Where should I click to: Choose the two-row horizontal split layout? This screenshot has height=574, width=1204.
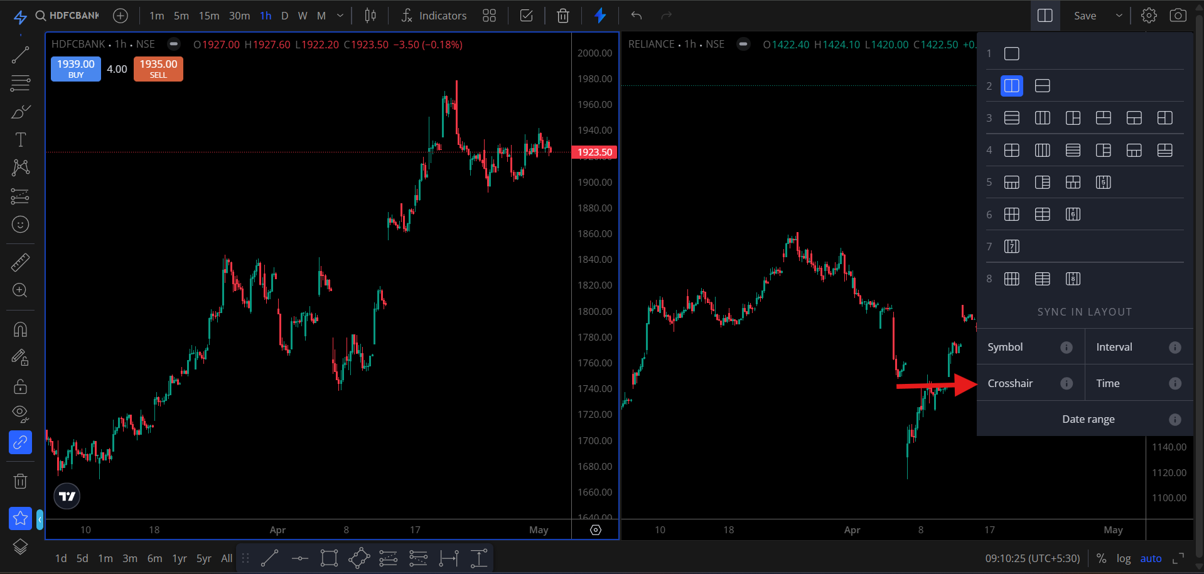[x=1042, y=86]
